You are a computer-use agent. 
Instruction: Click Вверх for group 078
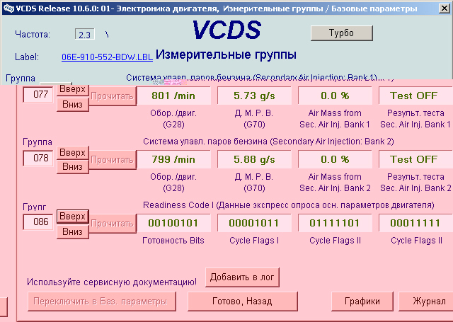tap(72, 152)
